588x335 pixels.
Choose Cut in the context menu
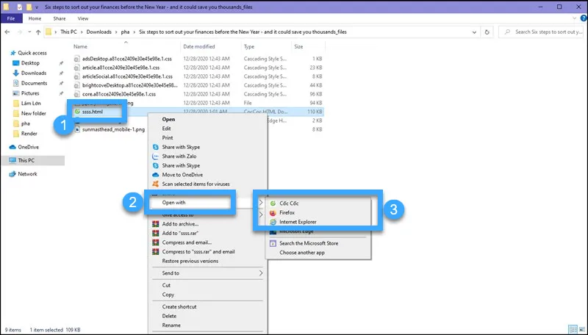(166, 285)
